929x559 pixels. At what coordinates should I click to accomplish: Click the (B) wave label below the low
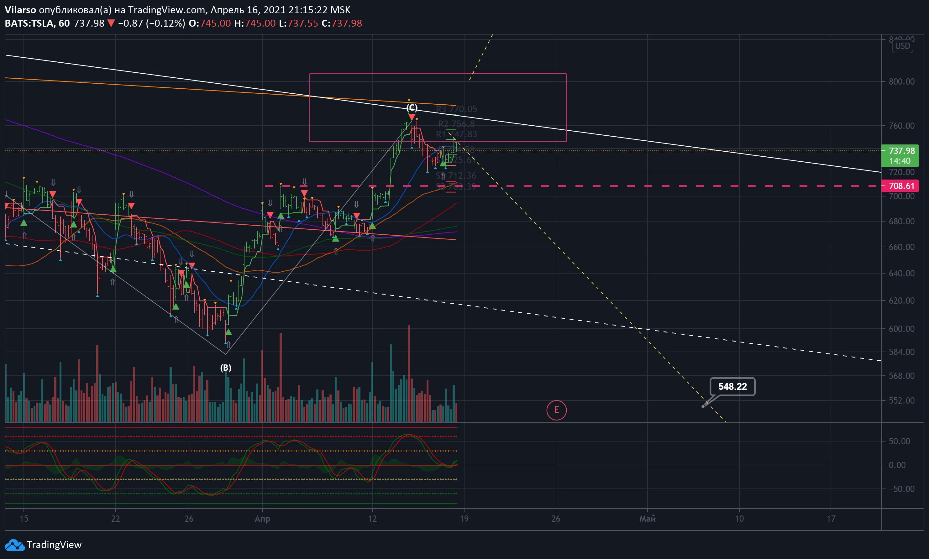click(226, 368)
